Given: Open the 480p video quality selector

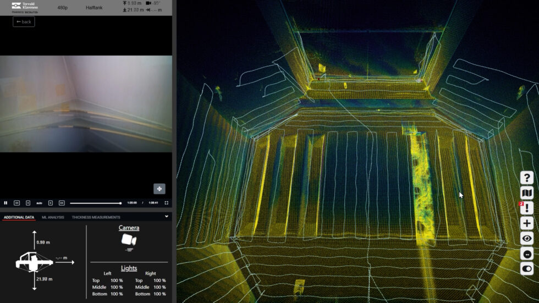Looking at the screenshot, I should pyautogui.click(x=63, y=8).
